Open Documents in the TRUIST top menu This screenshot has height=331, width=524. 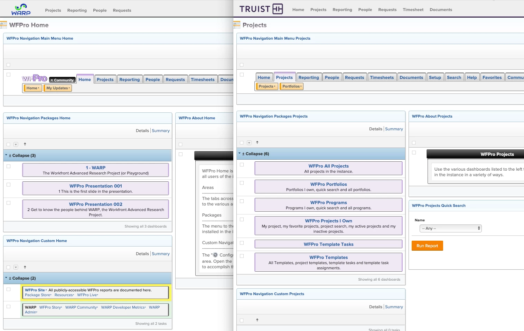point(441,10)
